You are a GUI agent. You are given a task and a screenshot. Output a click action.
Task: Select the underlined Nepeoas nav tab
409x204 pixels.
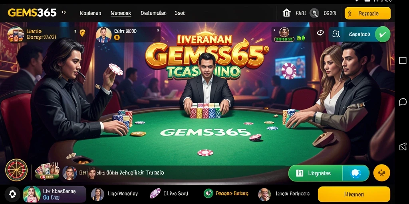point(121,13)
